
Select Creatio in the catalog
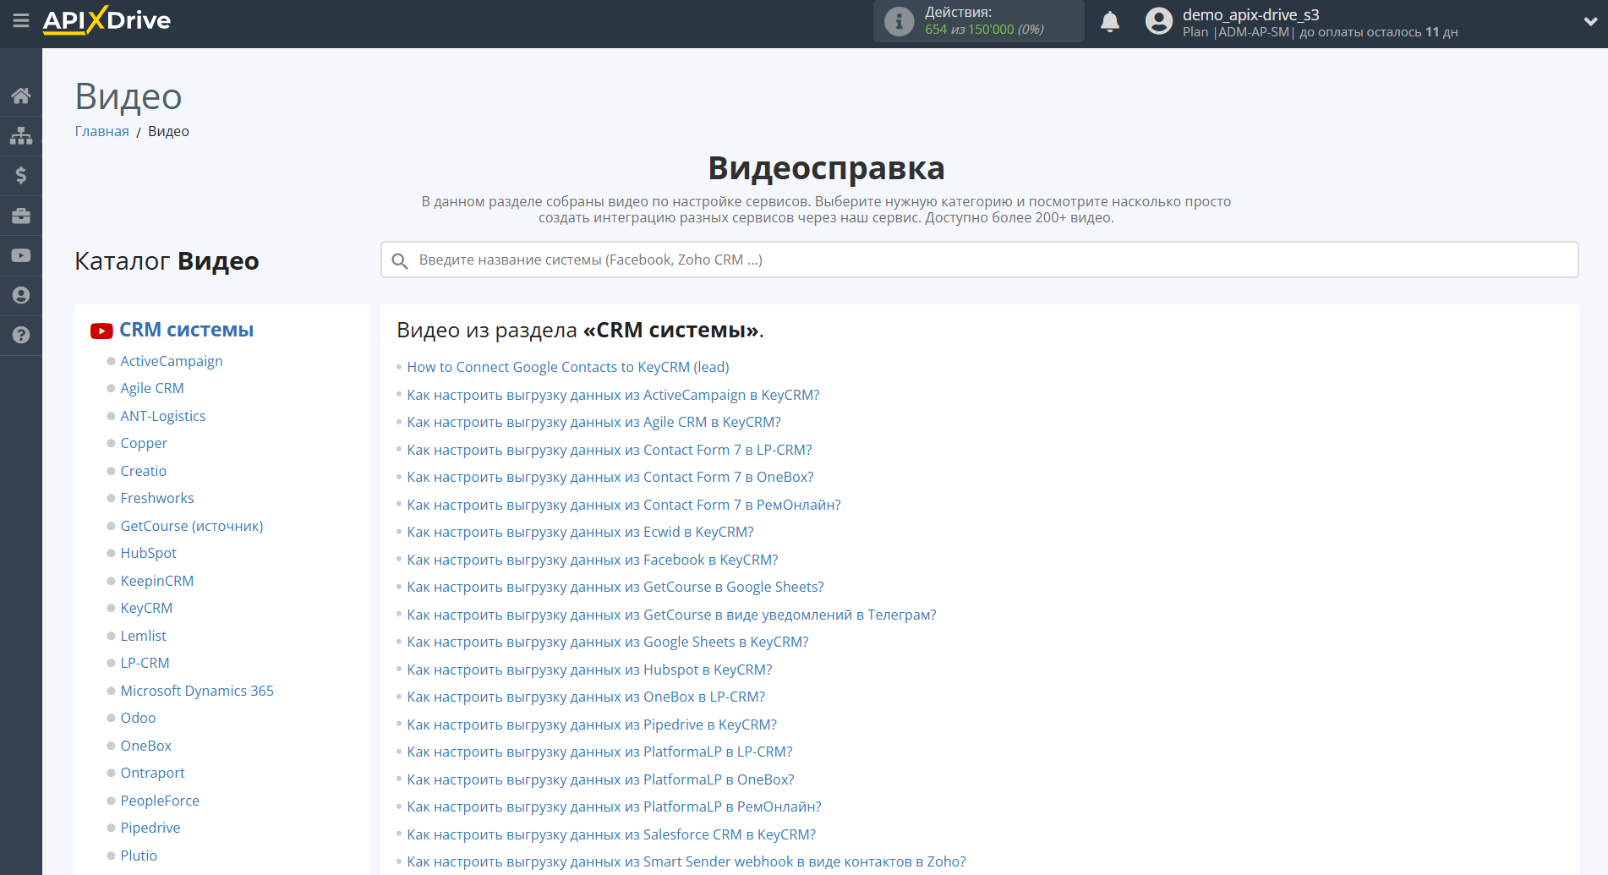(x=143, y=471)
